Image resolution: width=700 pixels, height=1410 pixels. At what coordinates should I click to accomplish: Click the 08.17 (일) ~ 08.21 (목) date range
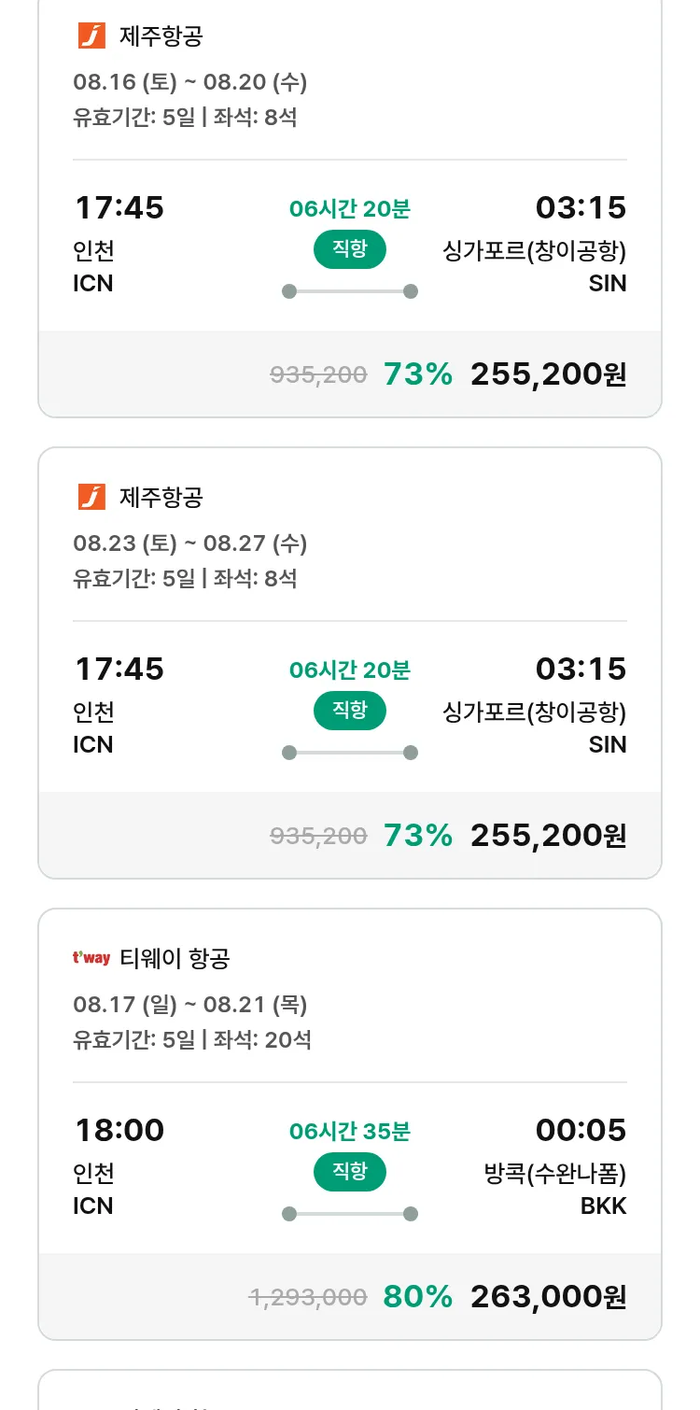[189, 1005]
